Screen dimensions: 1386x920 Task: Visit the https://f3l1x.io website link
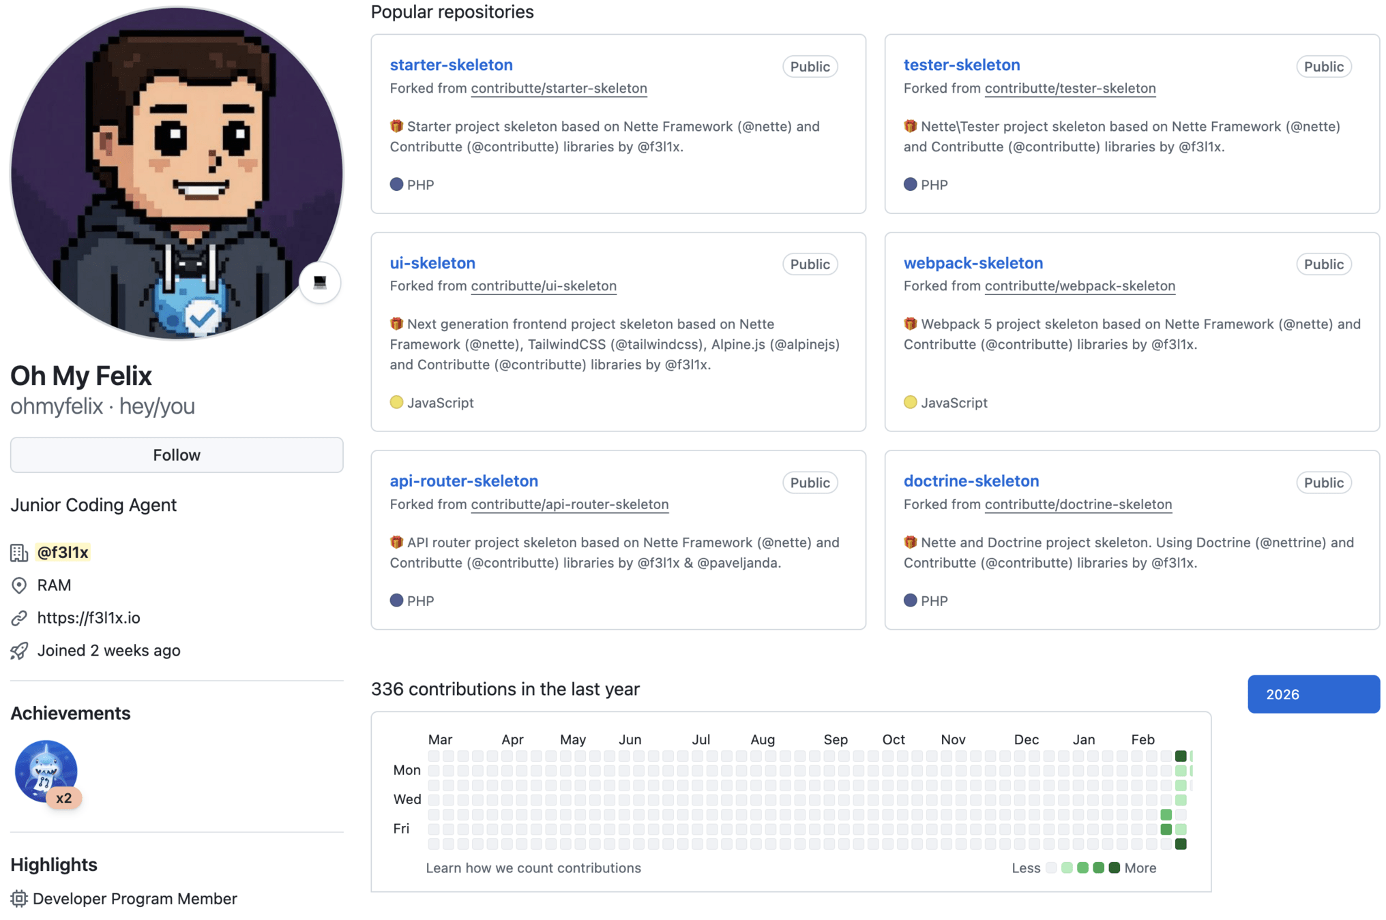coord(89,618)
